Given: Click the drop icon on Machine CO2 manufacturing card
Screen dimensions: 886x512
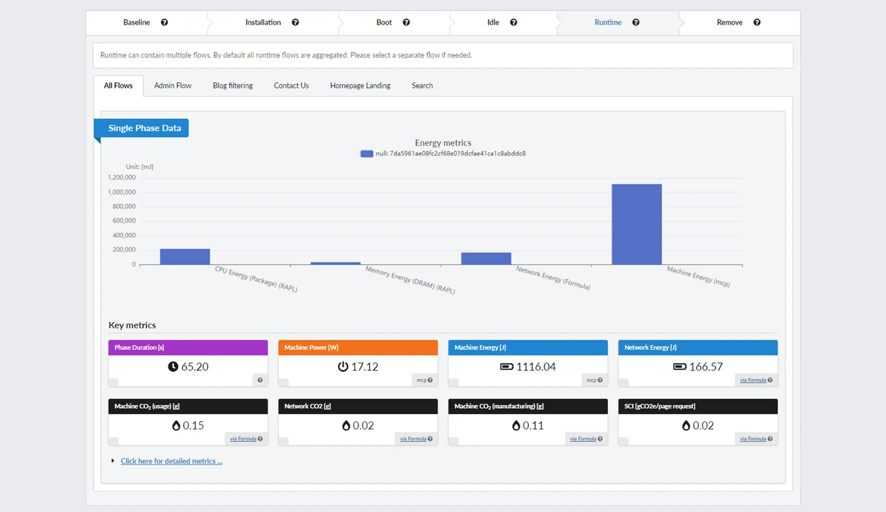Looking at the screenshot, I should tap(515, 425).
